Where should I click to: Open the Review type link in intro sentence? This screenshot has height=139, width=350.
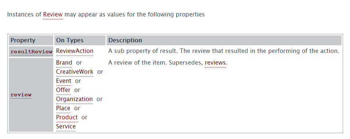point(53,15)
